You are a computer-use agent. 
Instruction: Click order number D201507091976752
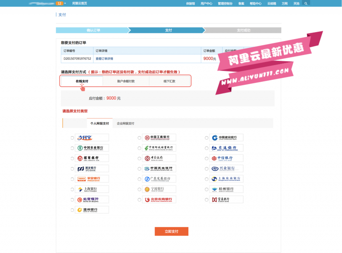pos(77,59)
